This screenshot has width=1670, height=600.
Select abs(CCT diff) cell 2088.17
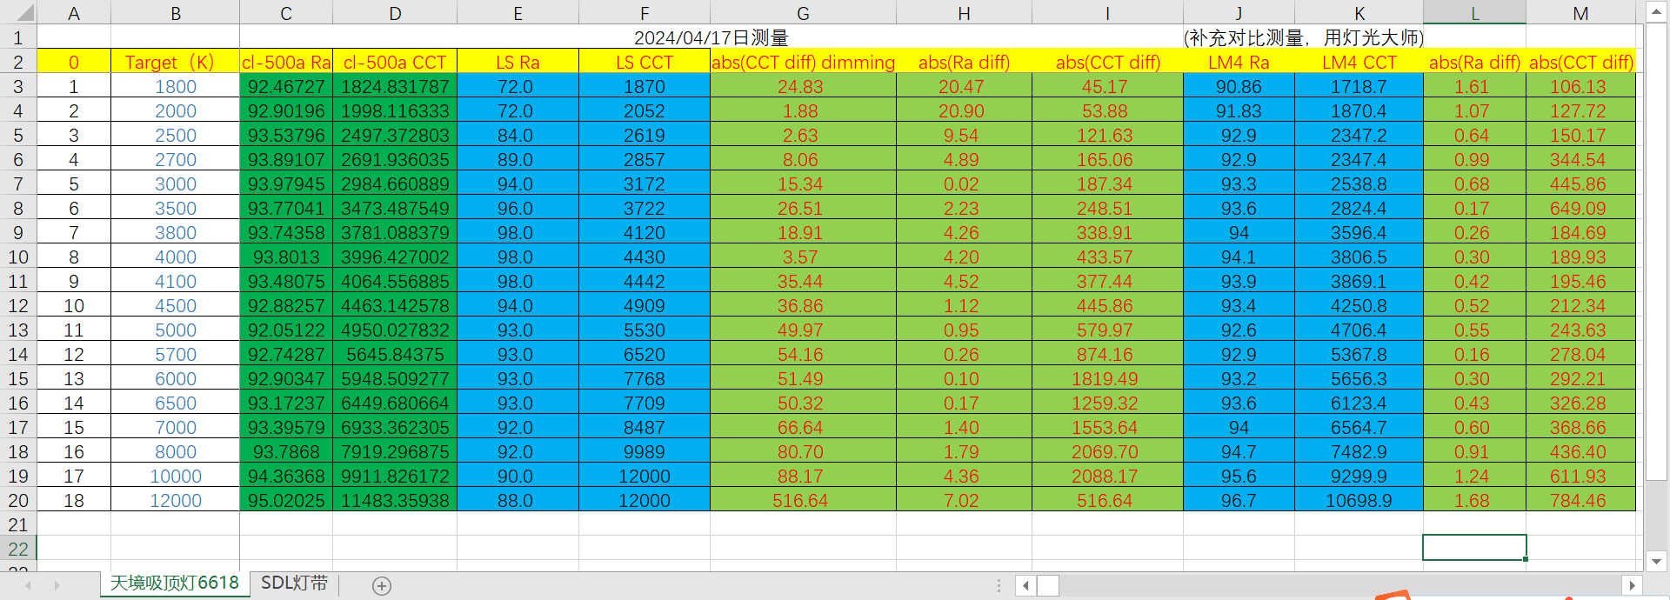(1107, 476)
